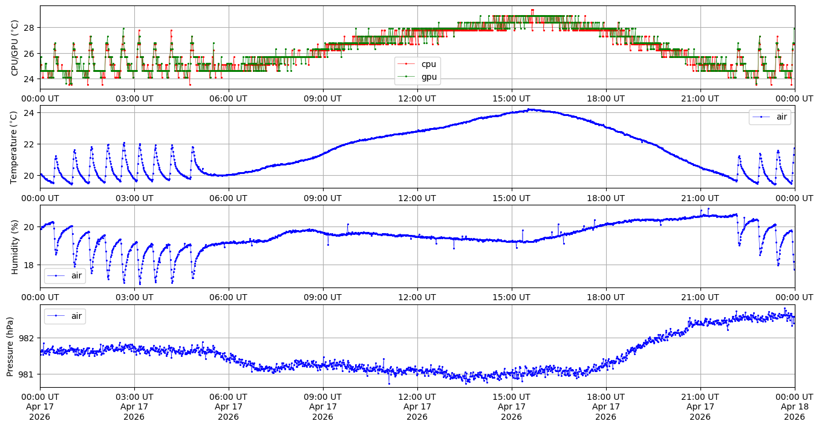Click the 982 tick on the Pressure axis

point(27,338)
